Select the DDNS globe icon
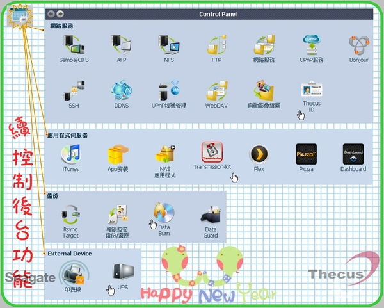The image size is (384, 308). pyautogui.click(x=122, y=91)
